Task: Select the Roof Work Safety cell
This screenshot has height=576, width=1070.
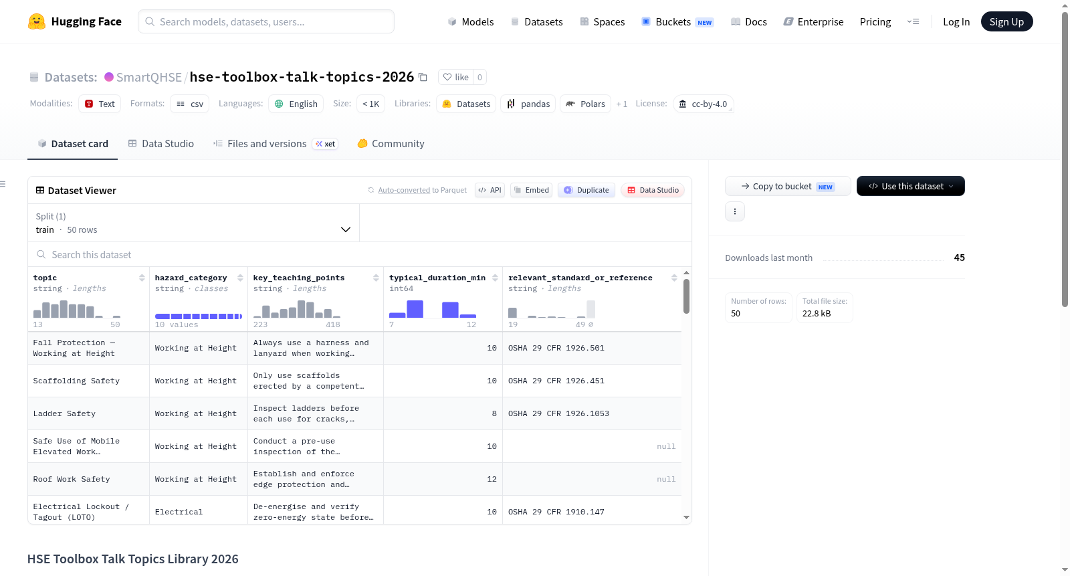Action: point(88,479)
